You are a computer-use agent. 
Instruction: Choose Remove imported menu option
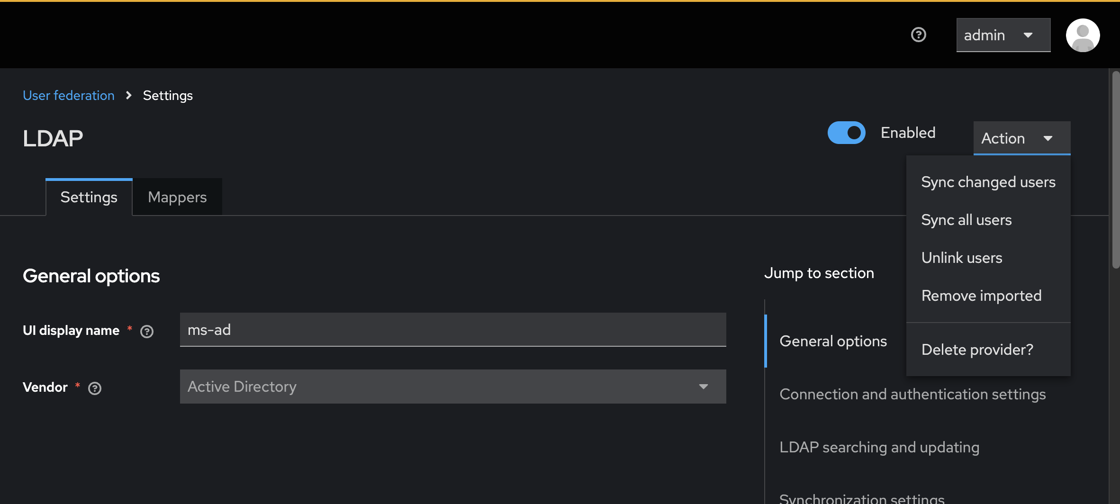(981, 296)
